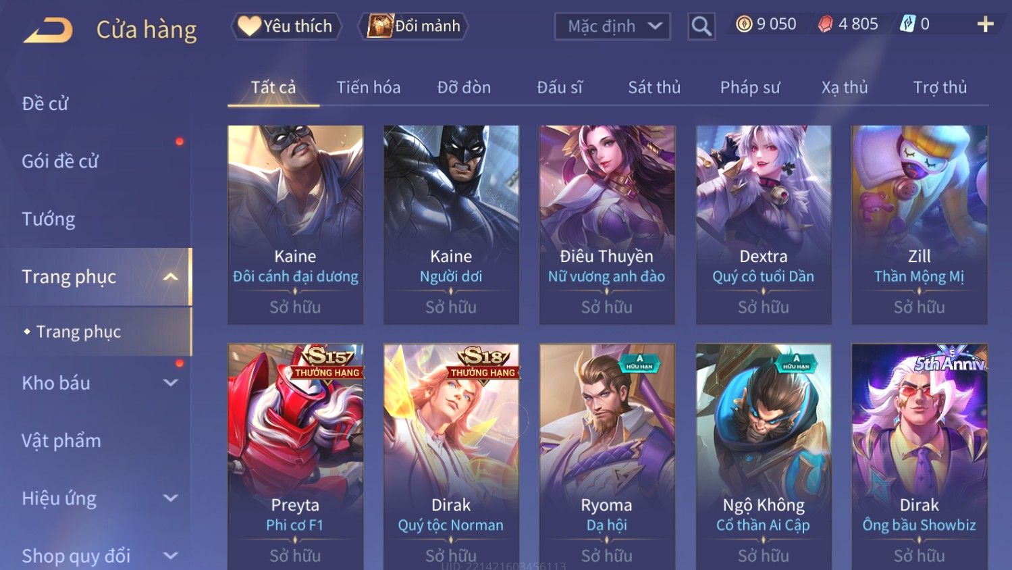The image size is (1012, 570).
Task: Tap the blue voucher currency icon
Action: point(907,24)
